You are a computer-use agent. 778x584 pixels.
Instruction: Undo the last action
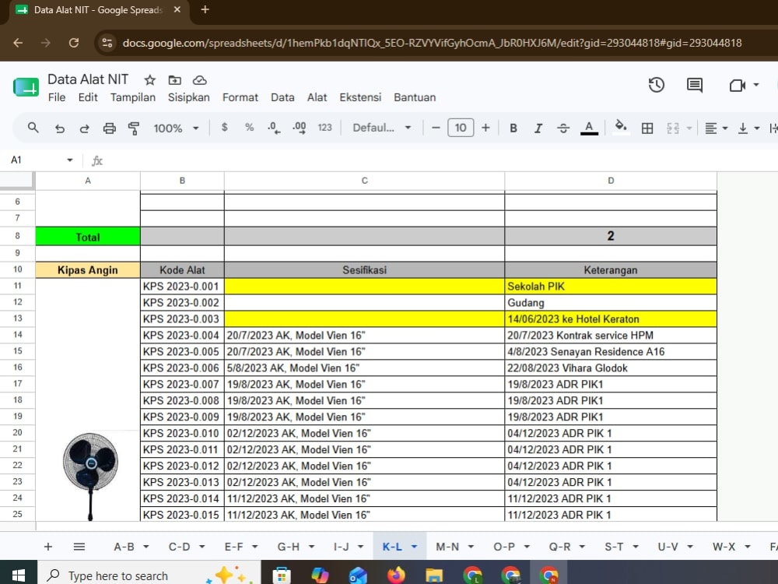[60, 128]
